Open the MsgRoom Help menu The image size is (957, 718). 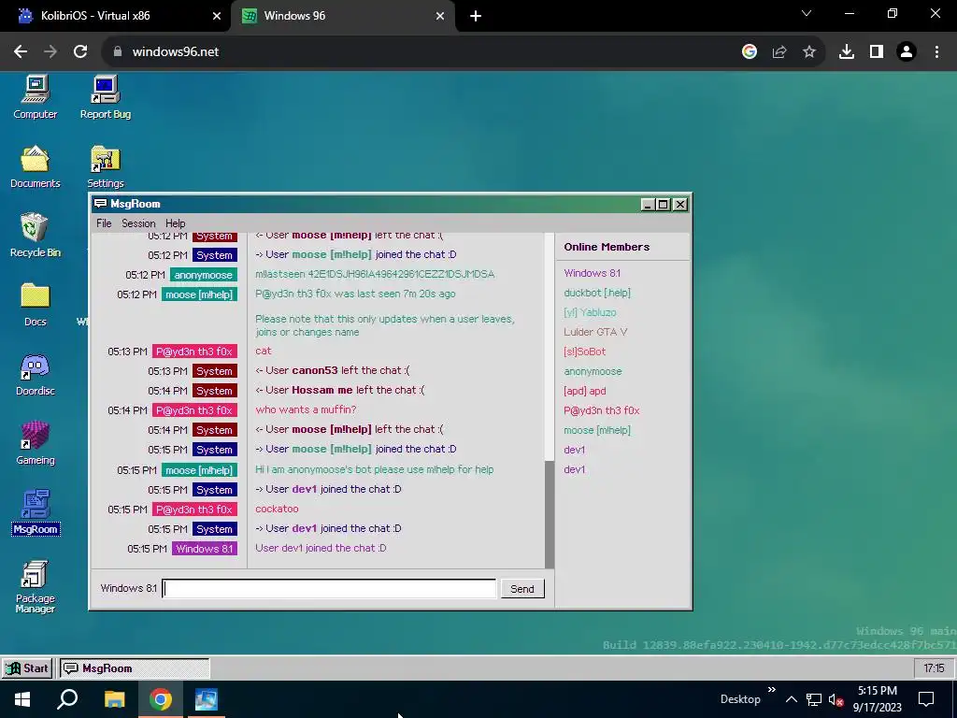pyautogui.click(x=175, y=223)
